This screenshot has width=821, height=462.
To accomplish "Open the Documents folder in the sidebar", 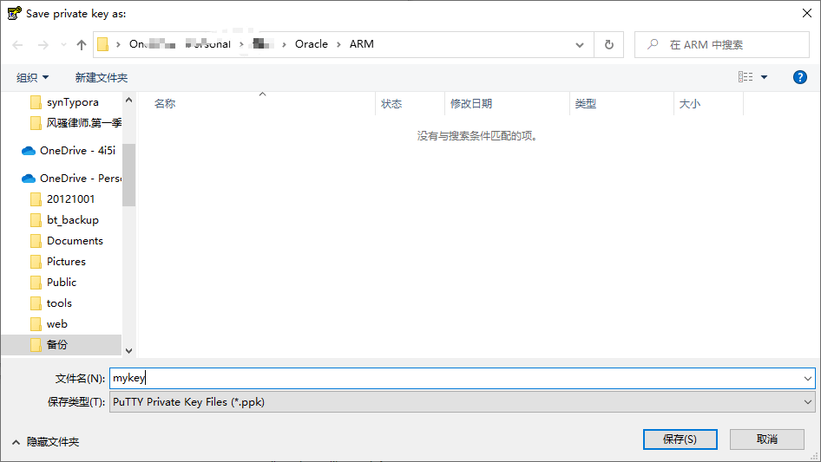I will 75,241.
